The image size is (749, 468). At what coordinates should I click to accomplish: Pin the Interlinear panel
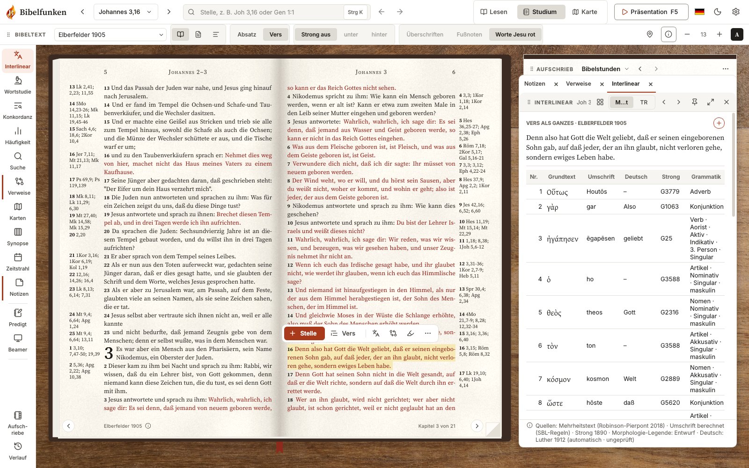click(695, 102)
